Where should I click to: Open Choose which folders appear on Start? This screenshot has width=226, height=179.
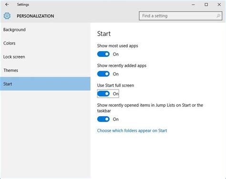pos(132,131)
